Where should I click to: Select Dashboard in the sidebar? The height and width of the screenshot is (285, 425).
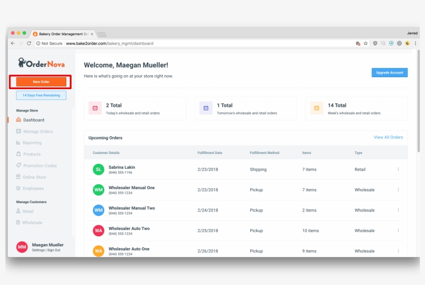[x=34, y=120]
